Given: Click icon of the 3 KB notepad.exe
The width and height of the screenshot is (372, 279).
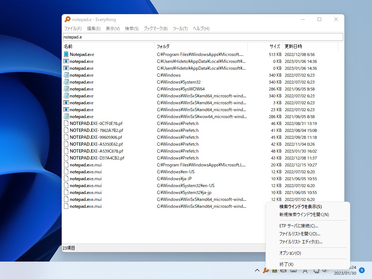Looking at the screenshot, I should 66,103.
